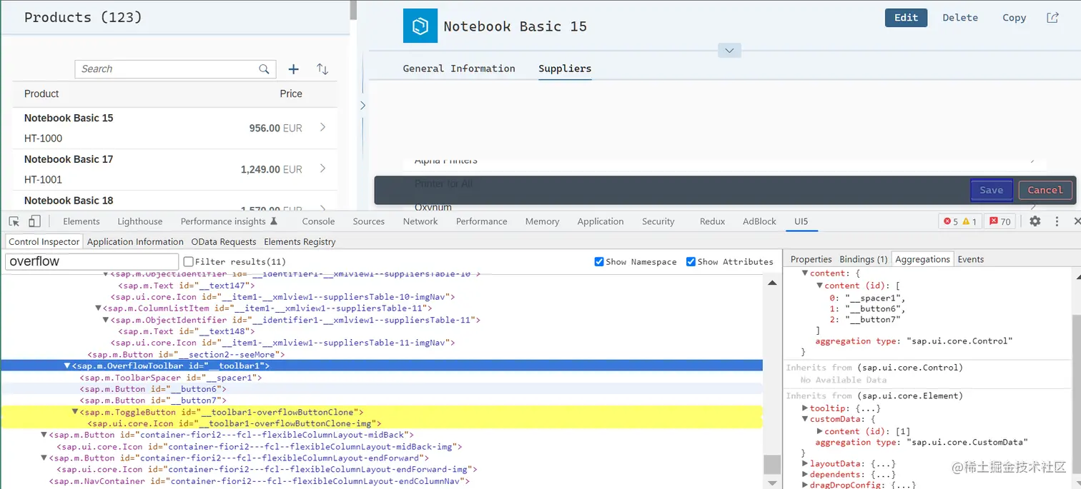The width and height of the screenshot is (1081, 489).
Task: Switch to Bindings (1) panel tab
Action: pos(863,259)
